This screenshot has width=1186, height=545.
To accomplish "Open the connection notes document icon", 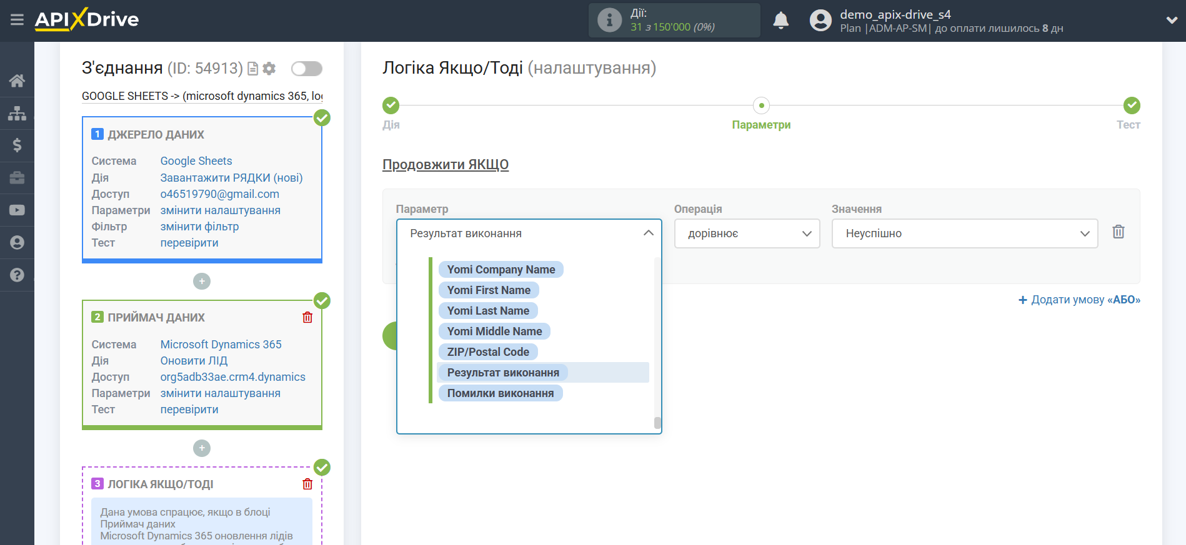I will click(253, 69).
